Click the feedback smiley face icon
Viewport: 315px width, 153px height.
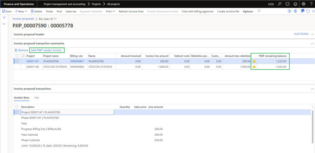(x=295, y=4)
